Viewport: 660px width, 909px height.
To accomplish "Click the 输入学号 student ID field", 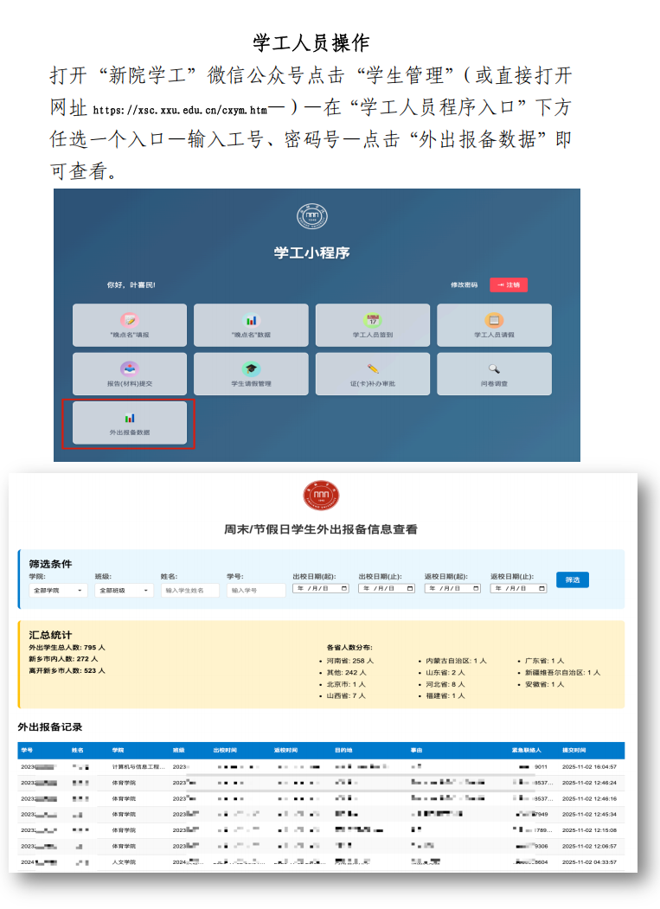I will (x=256, y=591).
